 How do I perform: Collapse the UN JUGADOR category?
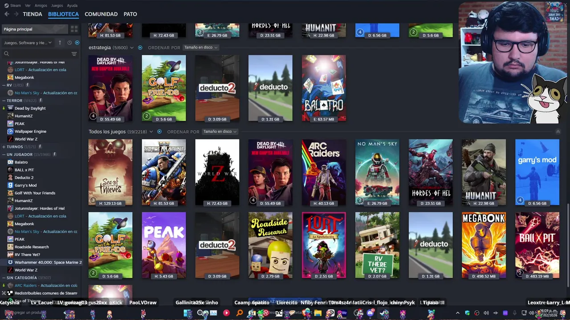4,154
